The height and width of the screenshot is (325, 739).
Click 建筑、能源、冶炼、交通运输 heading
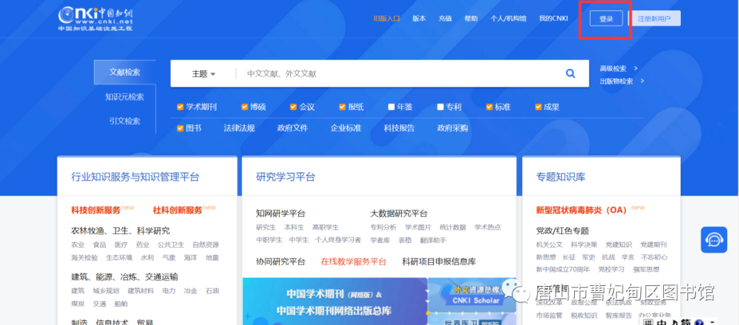[x=125, y=277]
